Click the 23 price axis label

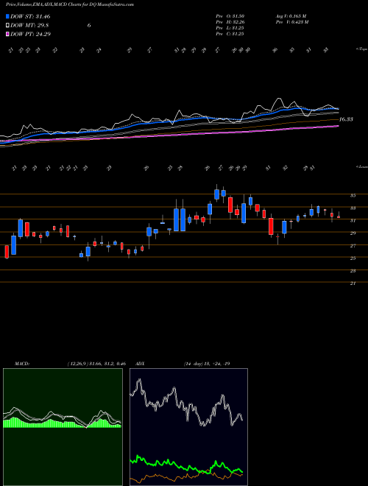(x=353, y=270)
